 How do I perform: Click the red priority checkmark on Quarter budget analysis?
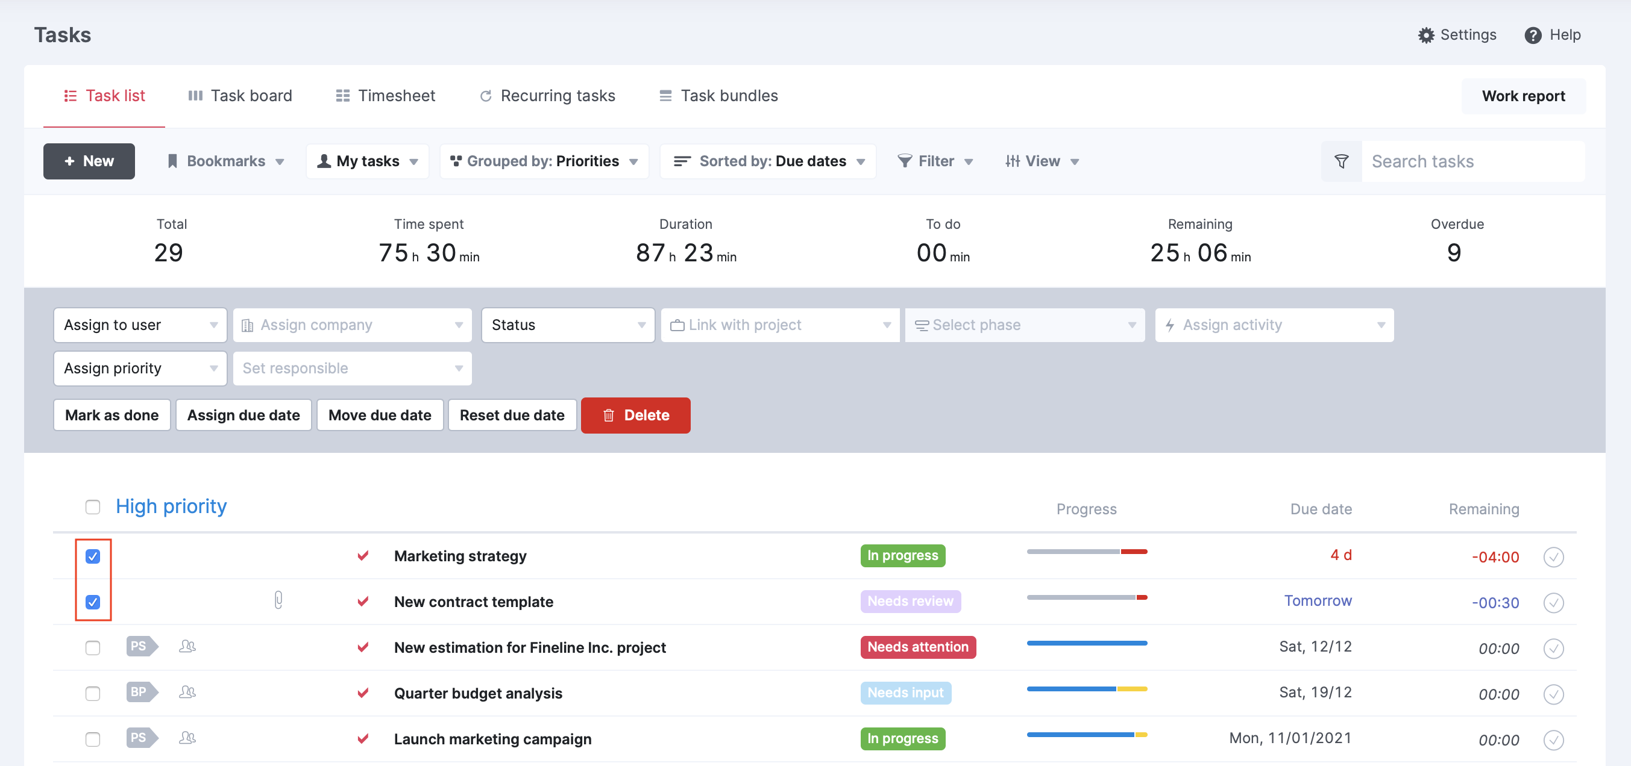tap(363, 693)
